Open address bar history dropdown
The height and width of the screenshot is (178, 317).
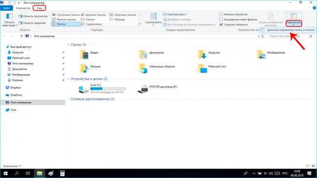[x=258, y=36]
